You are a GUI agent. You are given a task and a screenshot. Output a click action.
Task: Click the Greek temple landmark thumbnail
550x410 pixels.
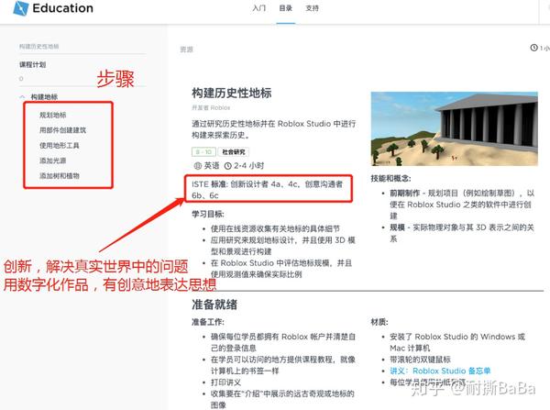pyautogui.click(x=455, y=128)
